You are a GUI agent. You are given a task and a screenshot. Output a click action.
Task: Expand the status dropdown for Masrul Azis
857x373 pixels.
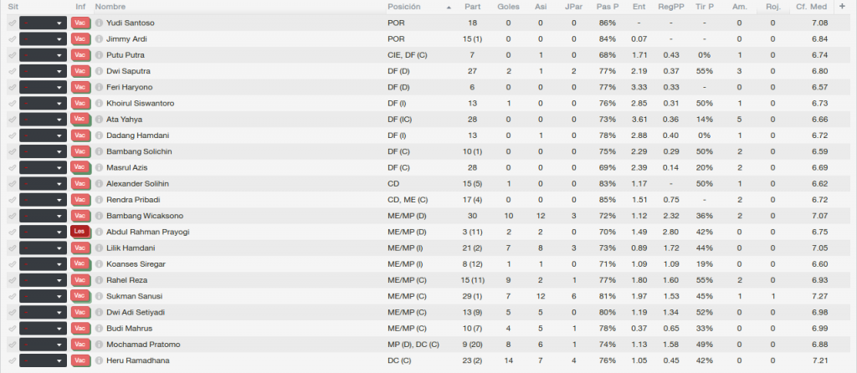tap(44, 167)
